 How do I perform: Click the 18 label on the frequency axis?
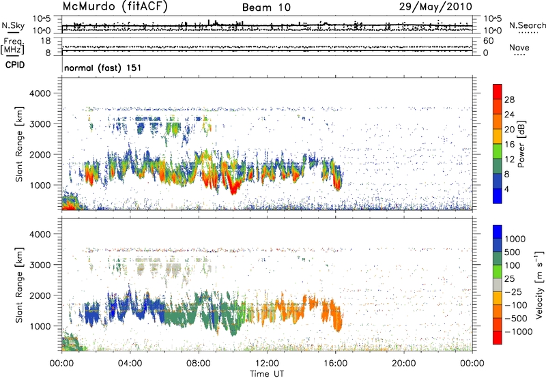click(46, 41)
